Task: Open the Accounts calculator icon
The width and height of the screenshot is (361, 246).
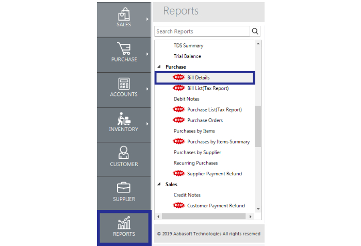Action: coord(124,84)
